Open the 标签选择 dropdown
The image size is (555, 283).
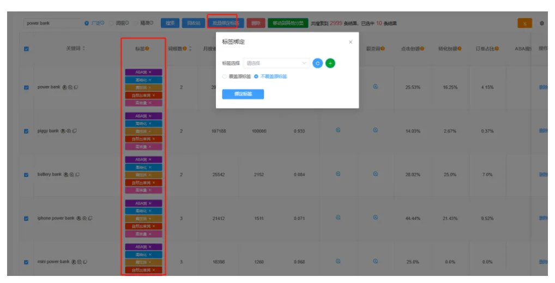(276, 63)
